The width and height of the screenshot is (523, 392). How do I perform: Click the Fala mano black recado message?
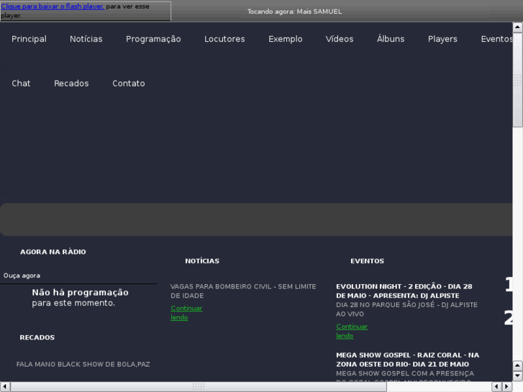[x=83, y=365]
